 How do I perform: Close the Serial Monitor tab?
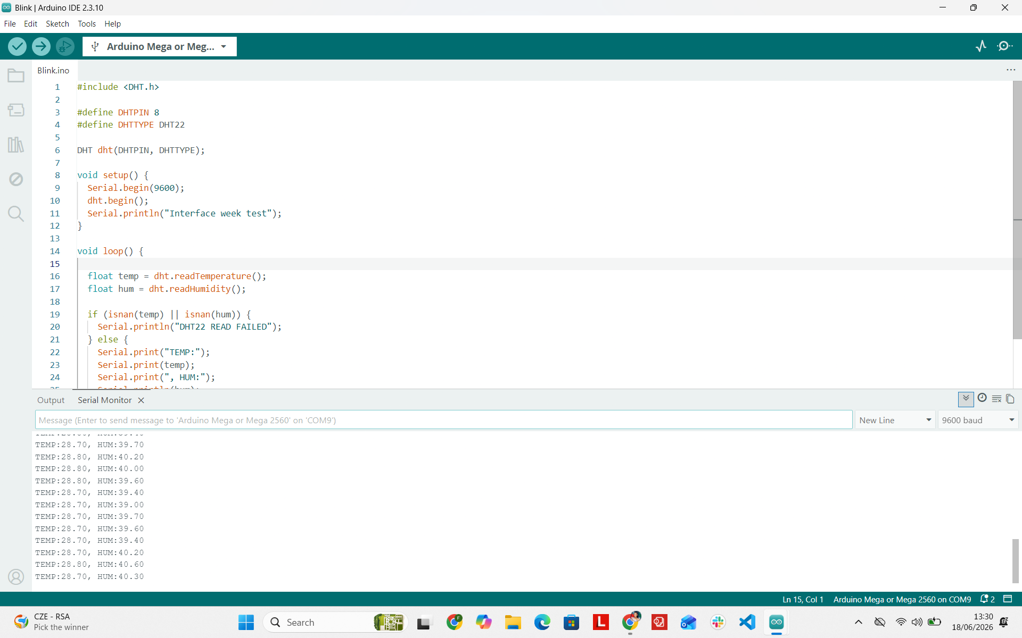(x=141, y=400)
